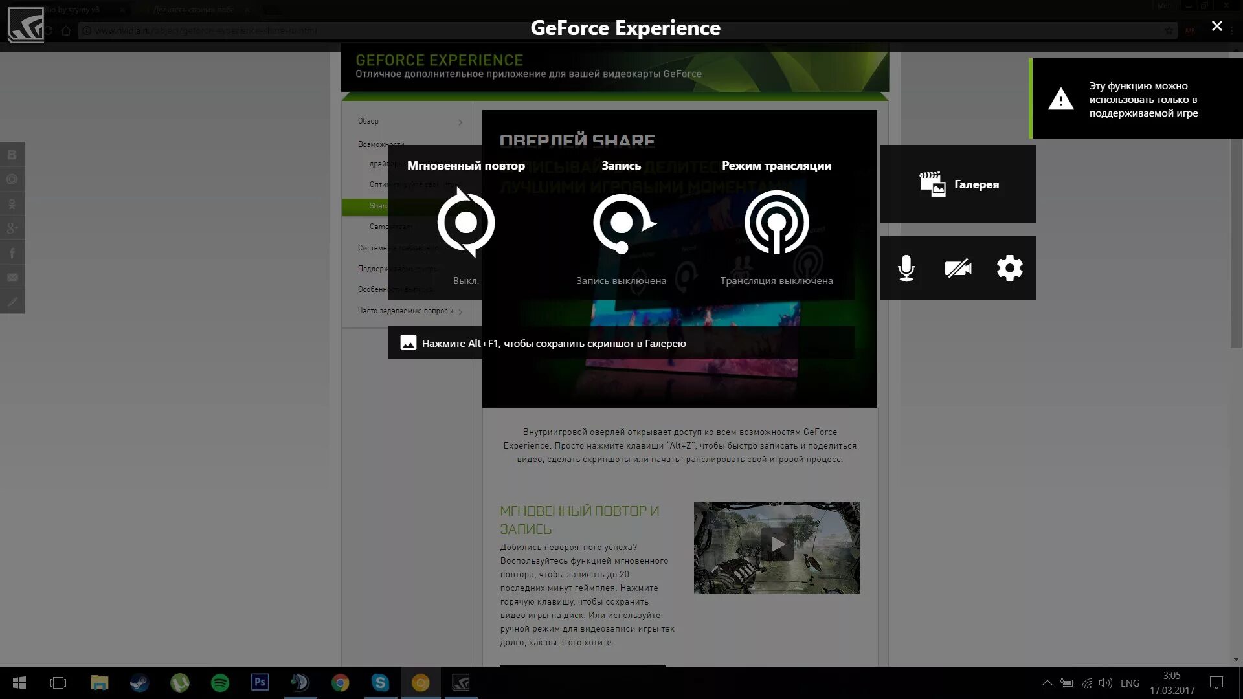
Task: Share page via Odnoklassniki icon
Action: point(12,204)
